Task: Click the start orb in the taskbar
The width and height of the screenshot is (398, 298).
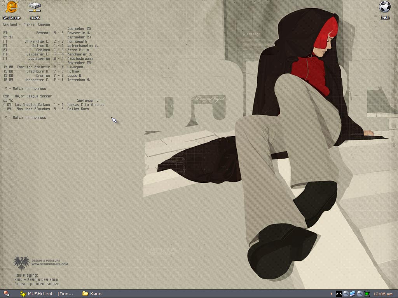Action: tap(6, 294)
